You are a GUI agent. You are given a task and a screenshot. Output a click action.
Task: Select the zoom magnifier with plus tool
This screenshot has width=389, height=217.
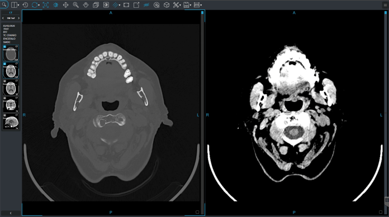click(75, 4)
